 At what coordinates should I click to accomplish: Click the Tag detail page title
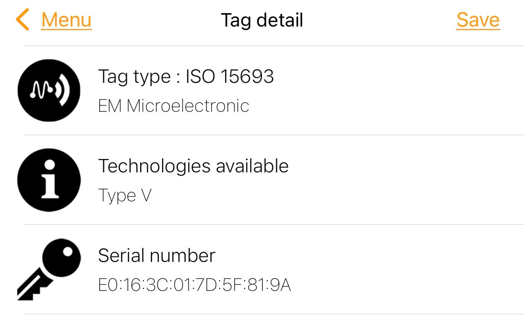click(262, 20)
